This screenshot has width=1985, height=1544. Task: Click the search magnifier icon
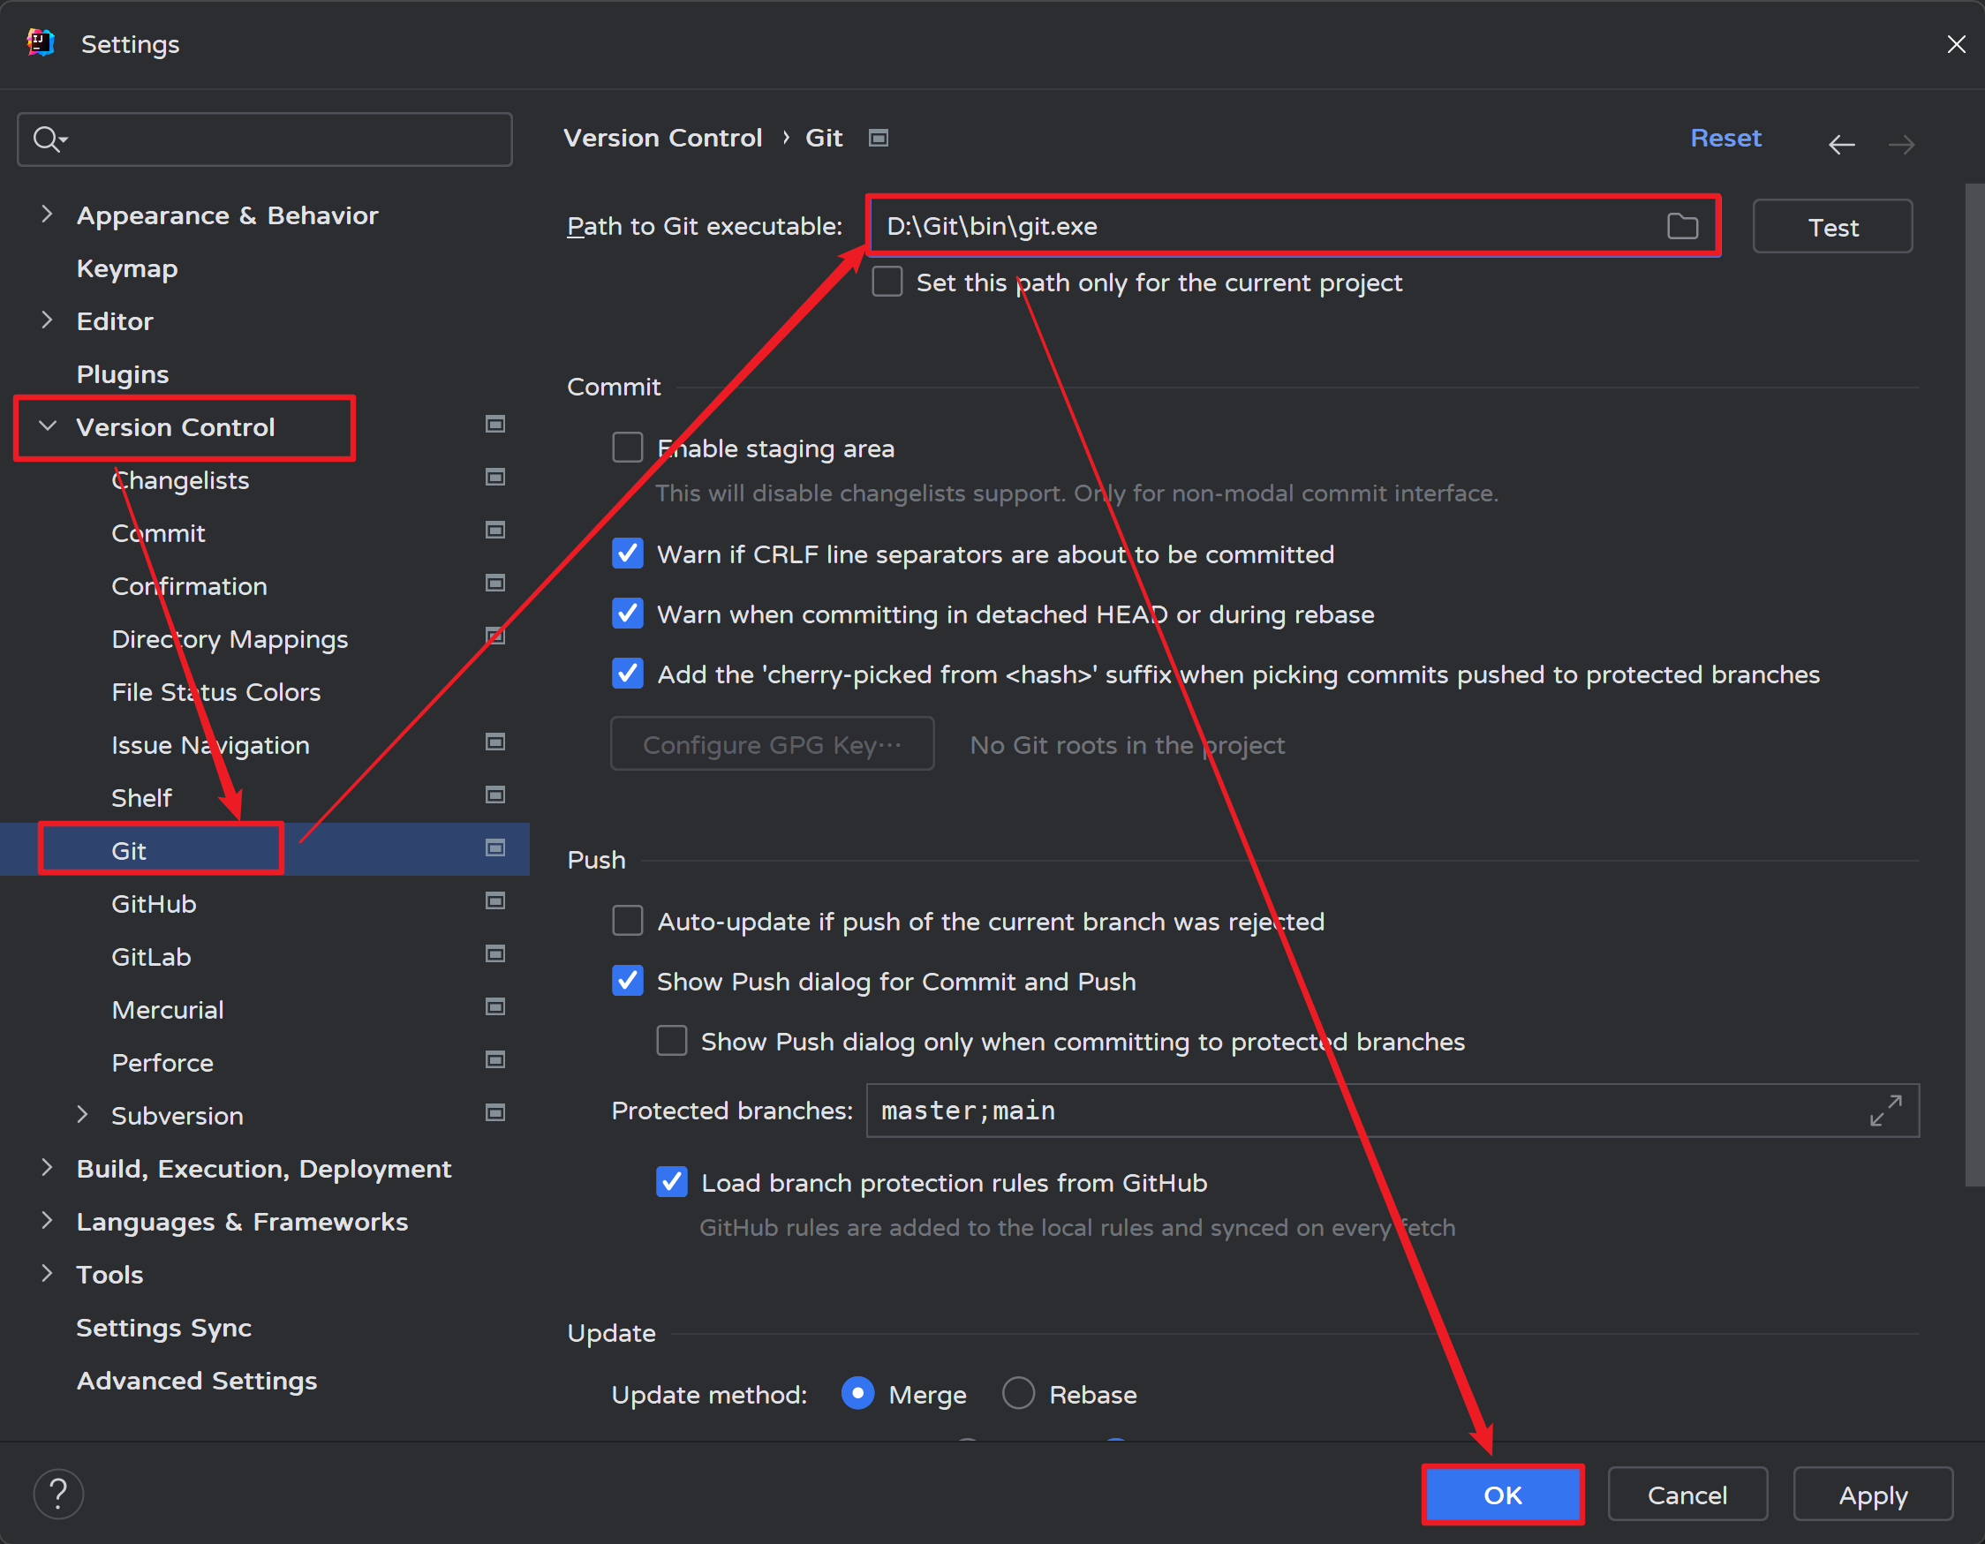46,139
